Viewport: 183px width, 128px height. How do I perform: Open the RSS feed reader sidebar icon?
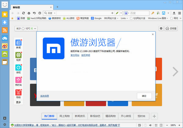click(5, 30)
